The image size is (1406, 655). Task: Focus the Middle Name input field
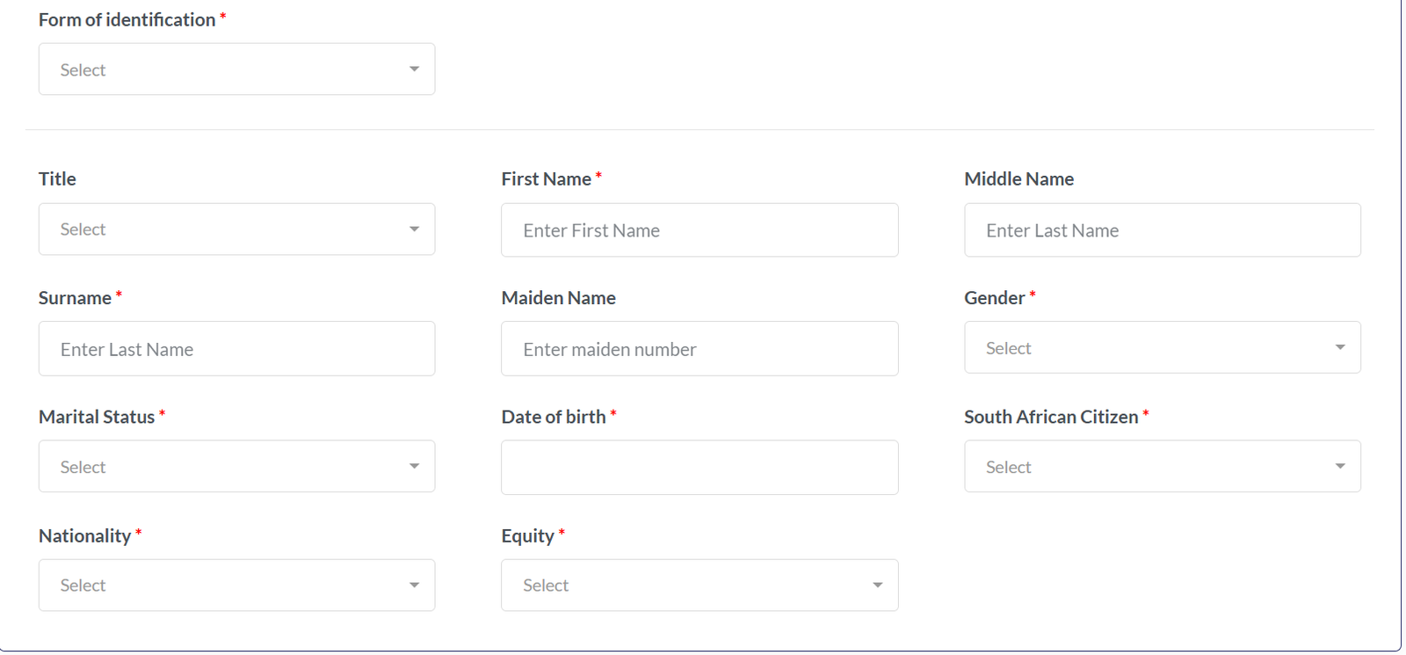coord(1163,230)
